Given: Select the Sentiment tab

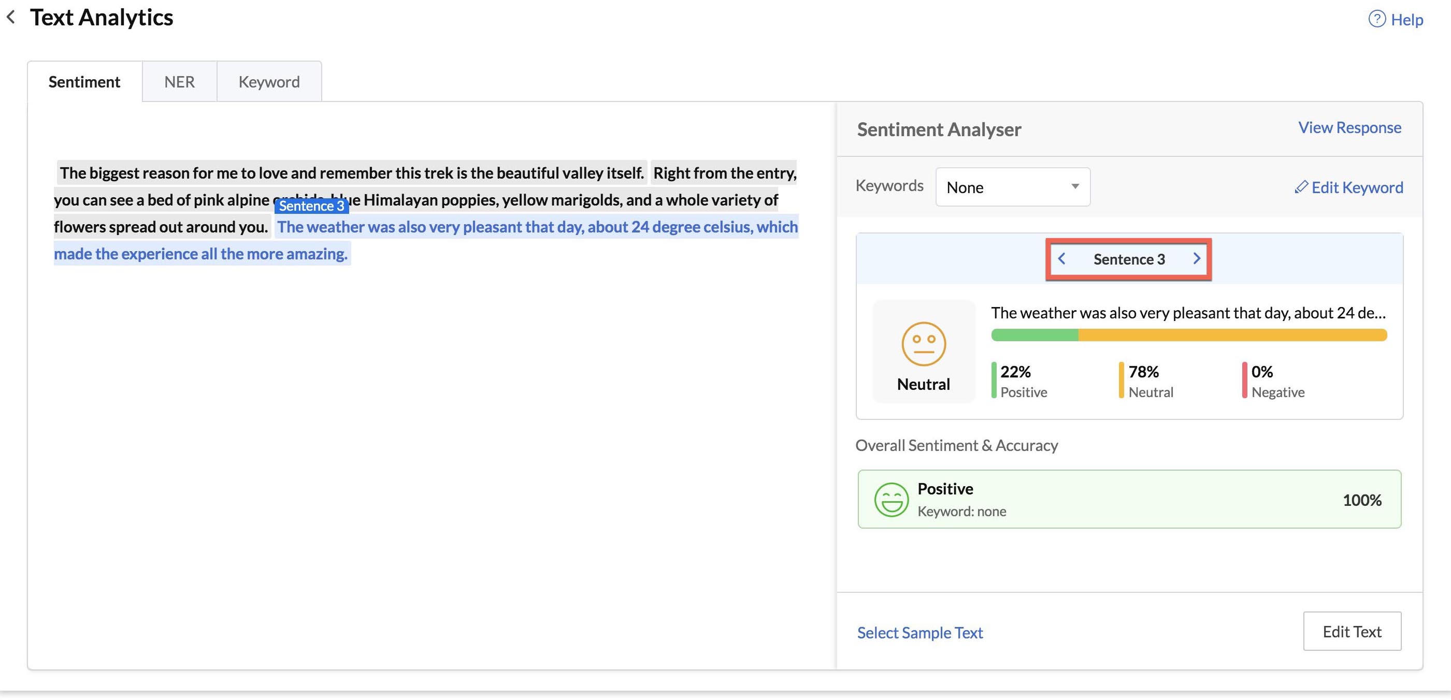Looking at the screenshot, I should [84, 80].
